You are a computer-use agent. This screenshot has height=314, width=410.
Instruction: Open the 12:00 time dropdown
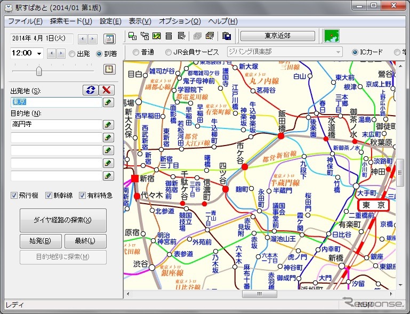(39, 53)
